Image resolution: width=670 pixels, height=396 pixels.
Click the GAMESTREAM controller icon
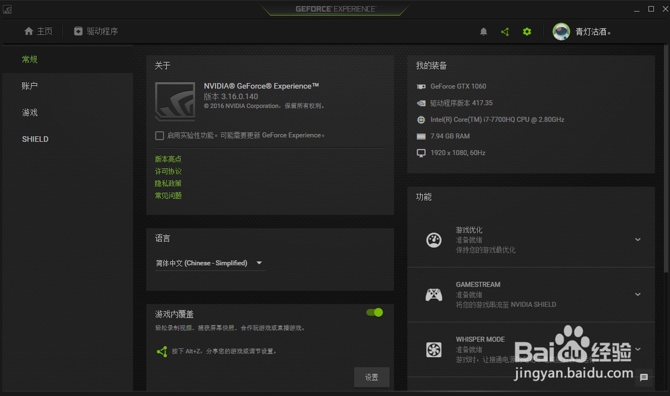pyautogui.click(x=433, y=295)
